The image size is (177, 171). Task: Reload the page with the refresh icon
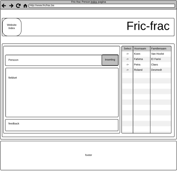[x=18, y=5]
